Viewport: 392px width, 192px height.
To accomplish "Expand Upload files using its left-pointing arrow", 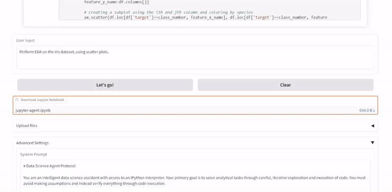I will pos(372,126).
